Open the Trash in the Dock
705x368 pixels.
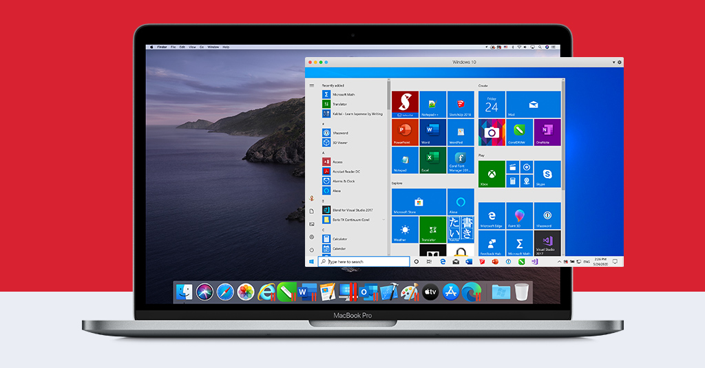click(522, 292)
